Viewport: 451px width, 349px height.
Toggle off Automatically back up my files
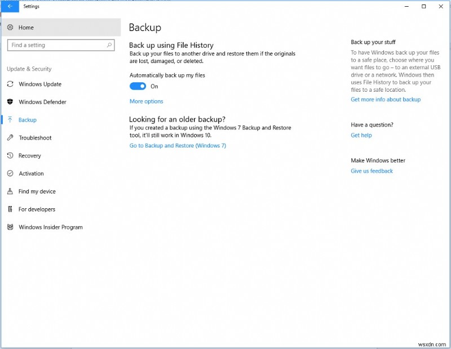(x=138, y=86)
